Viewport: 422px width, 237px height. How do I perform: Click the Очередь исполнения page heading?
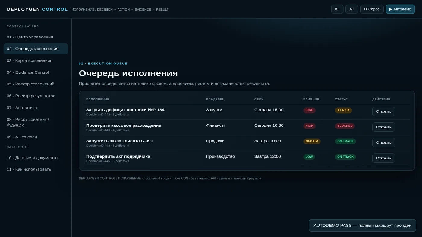[x=128, y=73]
